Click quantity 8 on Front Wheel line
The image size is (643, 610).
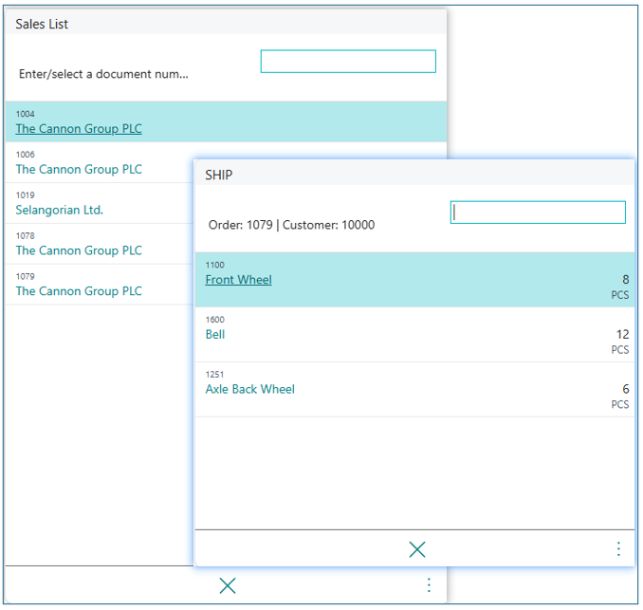[625, 280]
